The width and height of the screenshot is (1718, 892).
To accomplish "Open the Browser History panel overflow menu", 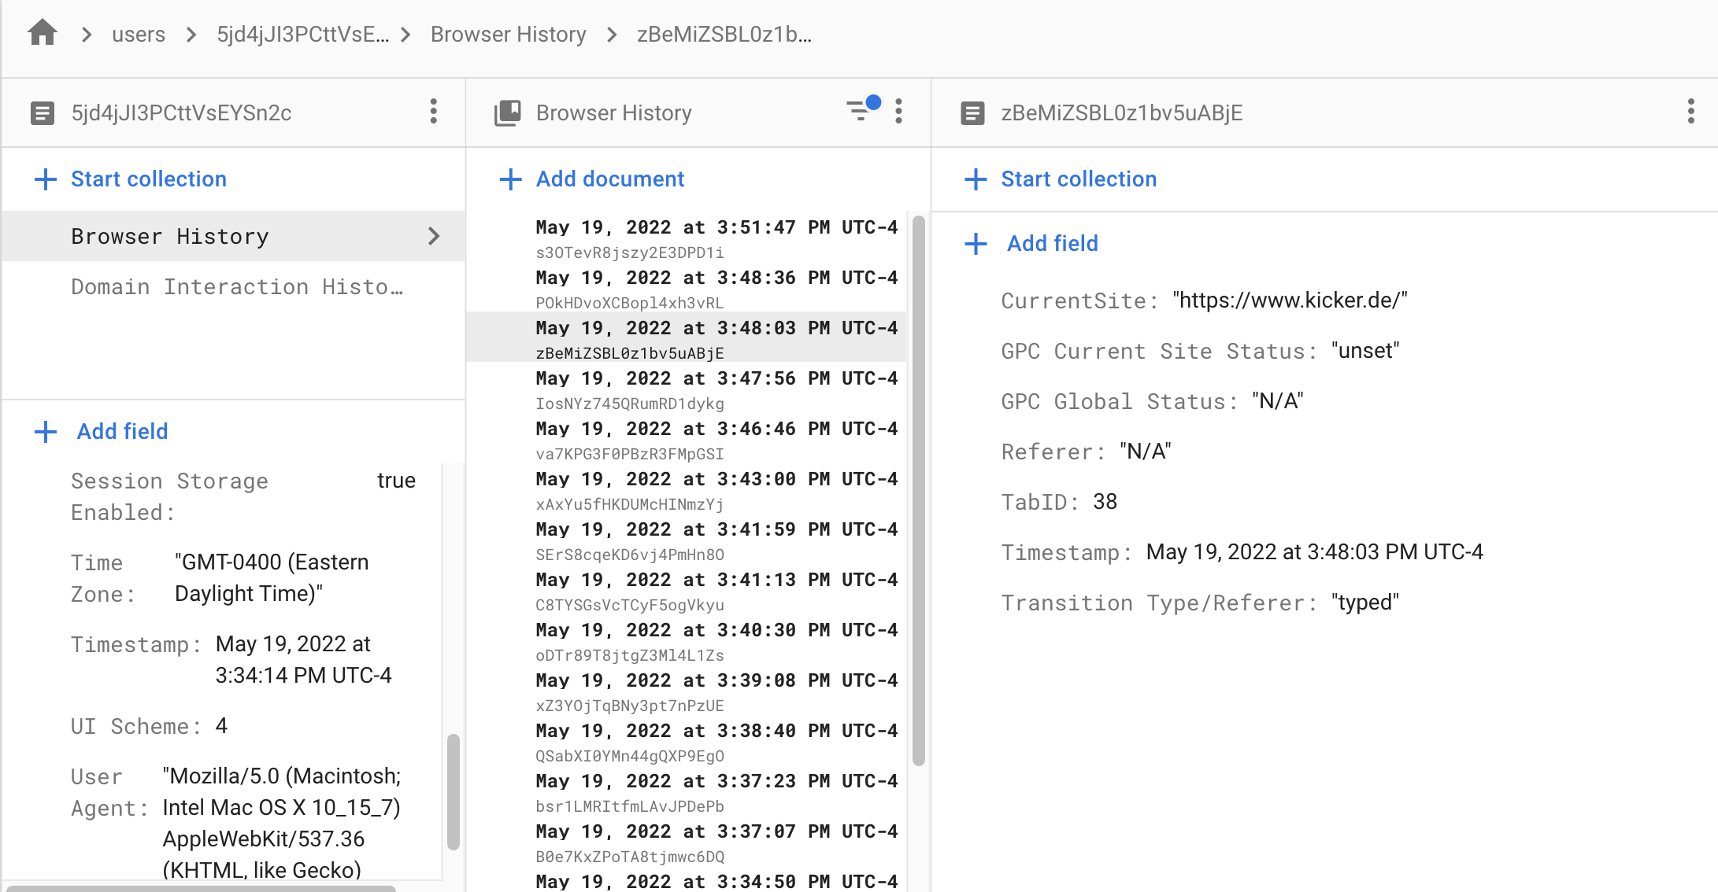I will 898,112.
